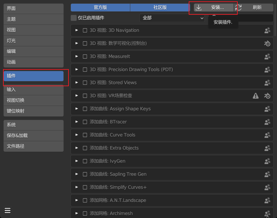277x218 pixels.
Task: Tick the Stored Views checkbox
Action: click(x=85, y=83)
